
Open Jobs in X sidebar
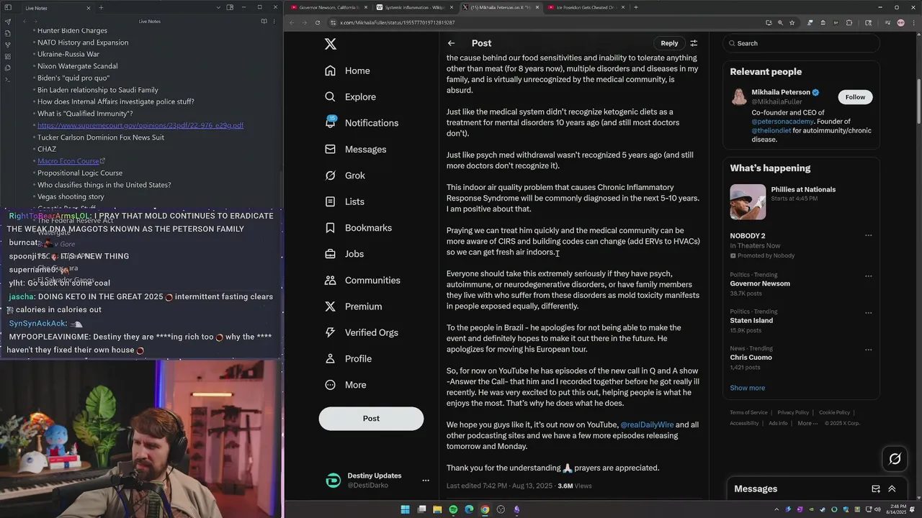[344, 254]
